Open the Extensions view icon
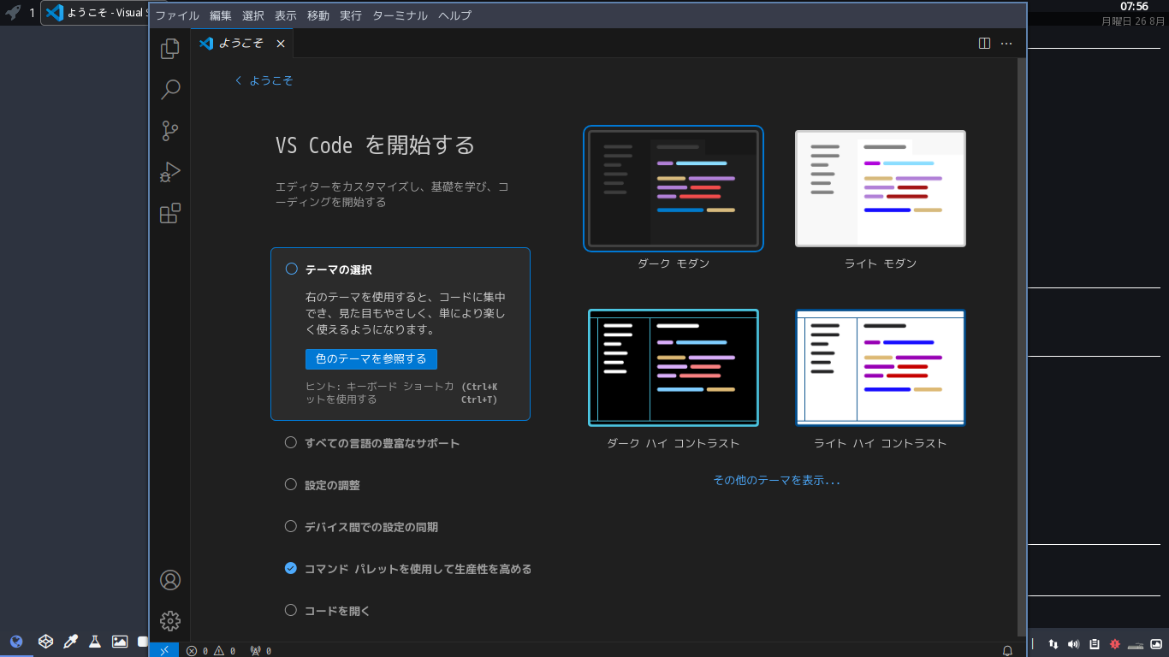This screenshot has height=657, width=1169. pos(169,213)
